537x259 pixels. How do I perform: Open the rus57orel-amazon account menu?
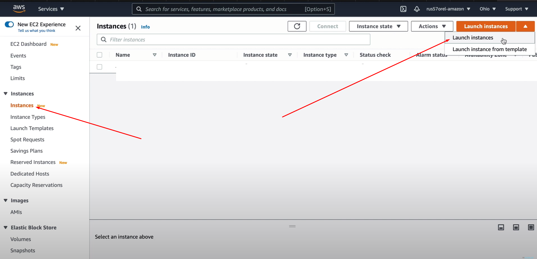448,9
